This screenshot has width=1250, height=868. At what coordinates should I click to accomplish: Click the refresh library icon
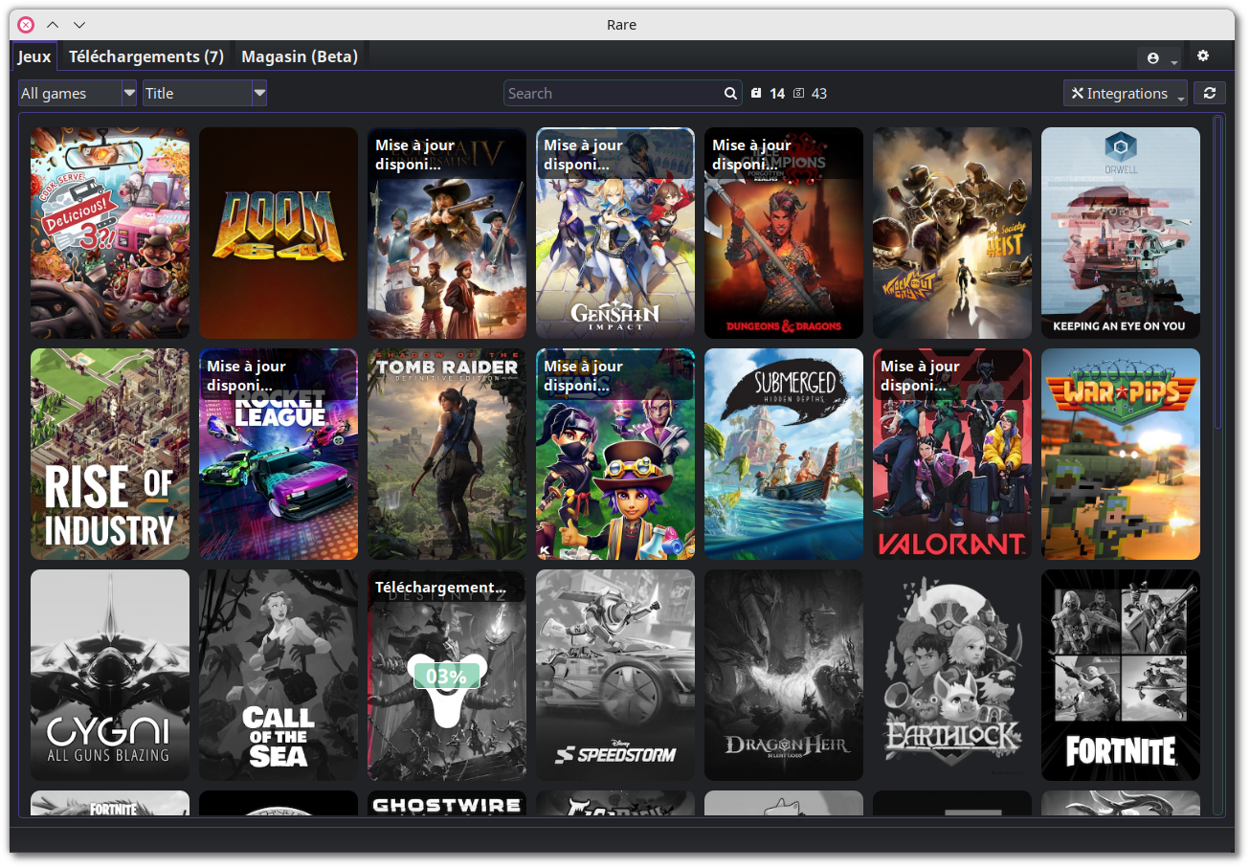(x=1210, y=93)
